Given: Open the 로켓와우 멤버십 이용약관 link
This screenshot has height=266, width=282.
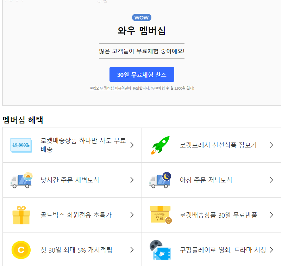Looking at the screenshot, I should (x=109, y=88).
